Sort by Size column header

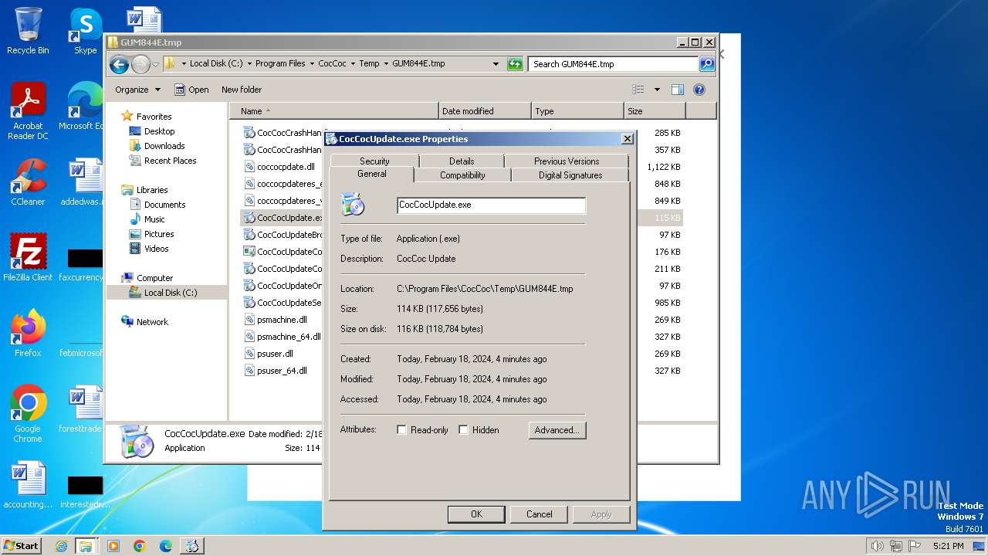click(x=655, y=111)
